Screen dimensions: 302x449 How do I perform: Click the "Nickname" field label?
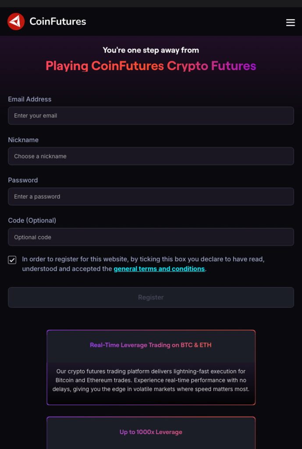click(x=23, y=140)
